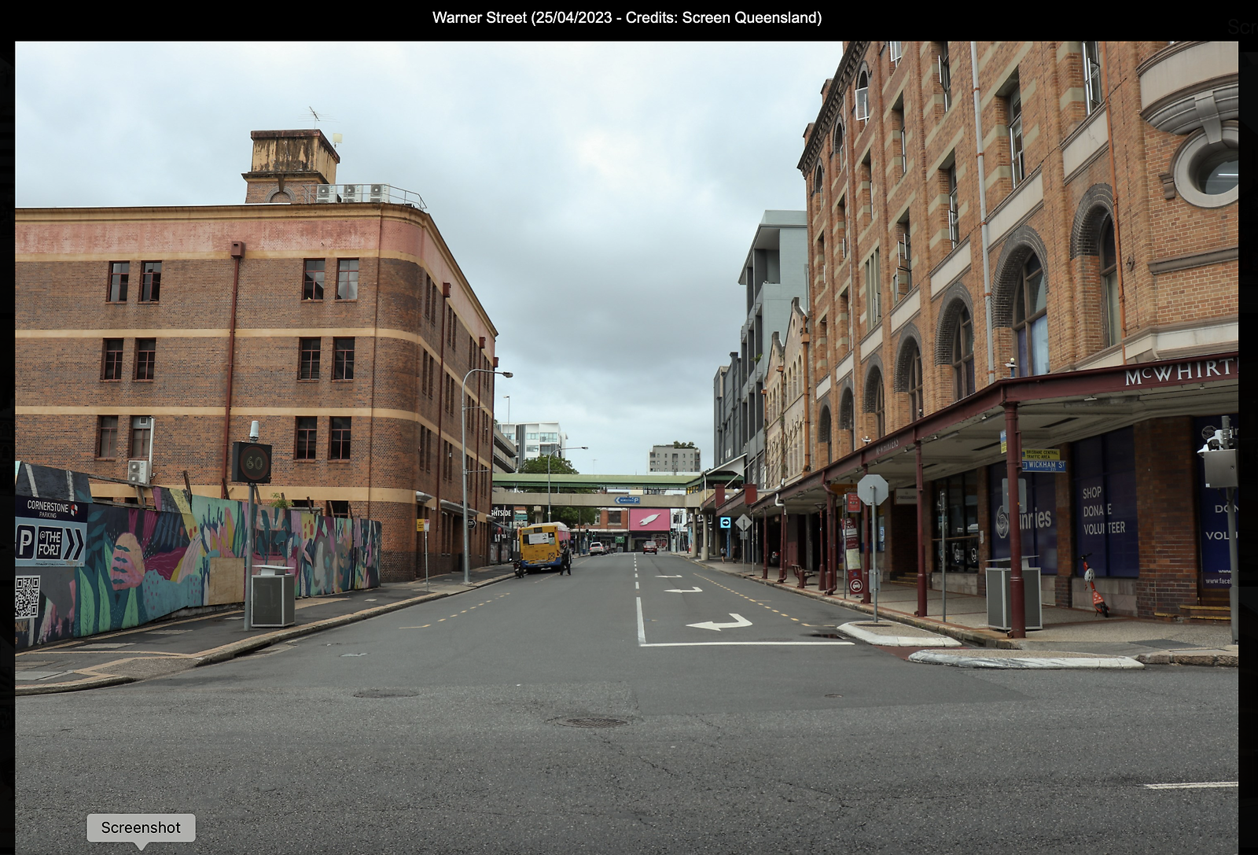Click the blue one-way arrow sign
The width and height of the screenshot is (1258, 855).
[x=725, y=521]
